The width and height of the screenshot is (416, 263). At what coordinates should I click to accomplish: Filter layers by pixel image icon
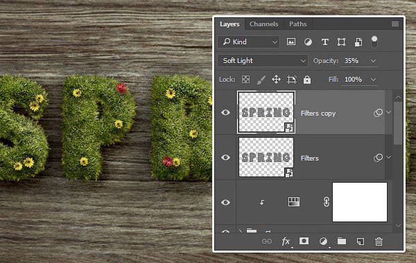(x=291, y=42)
